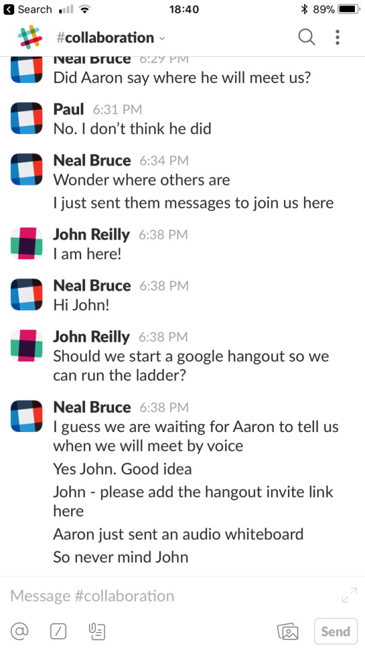Tap the #collaboration channel title

pos(105,38)
